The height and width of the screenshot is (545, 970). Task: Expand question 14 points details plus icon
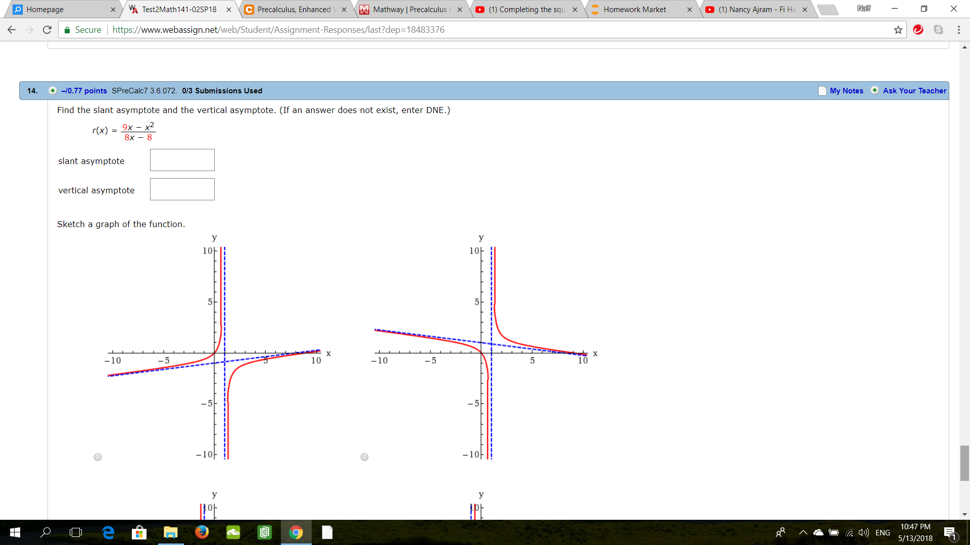(53, 90)
